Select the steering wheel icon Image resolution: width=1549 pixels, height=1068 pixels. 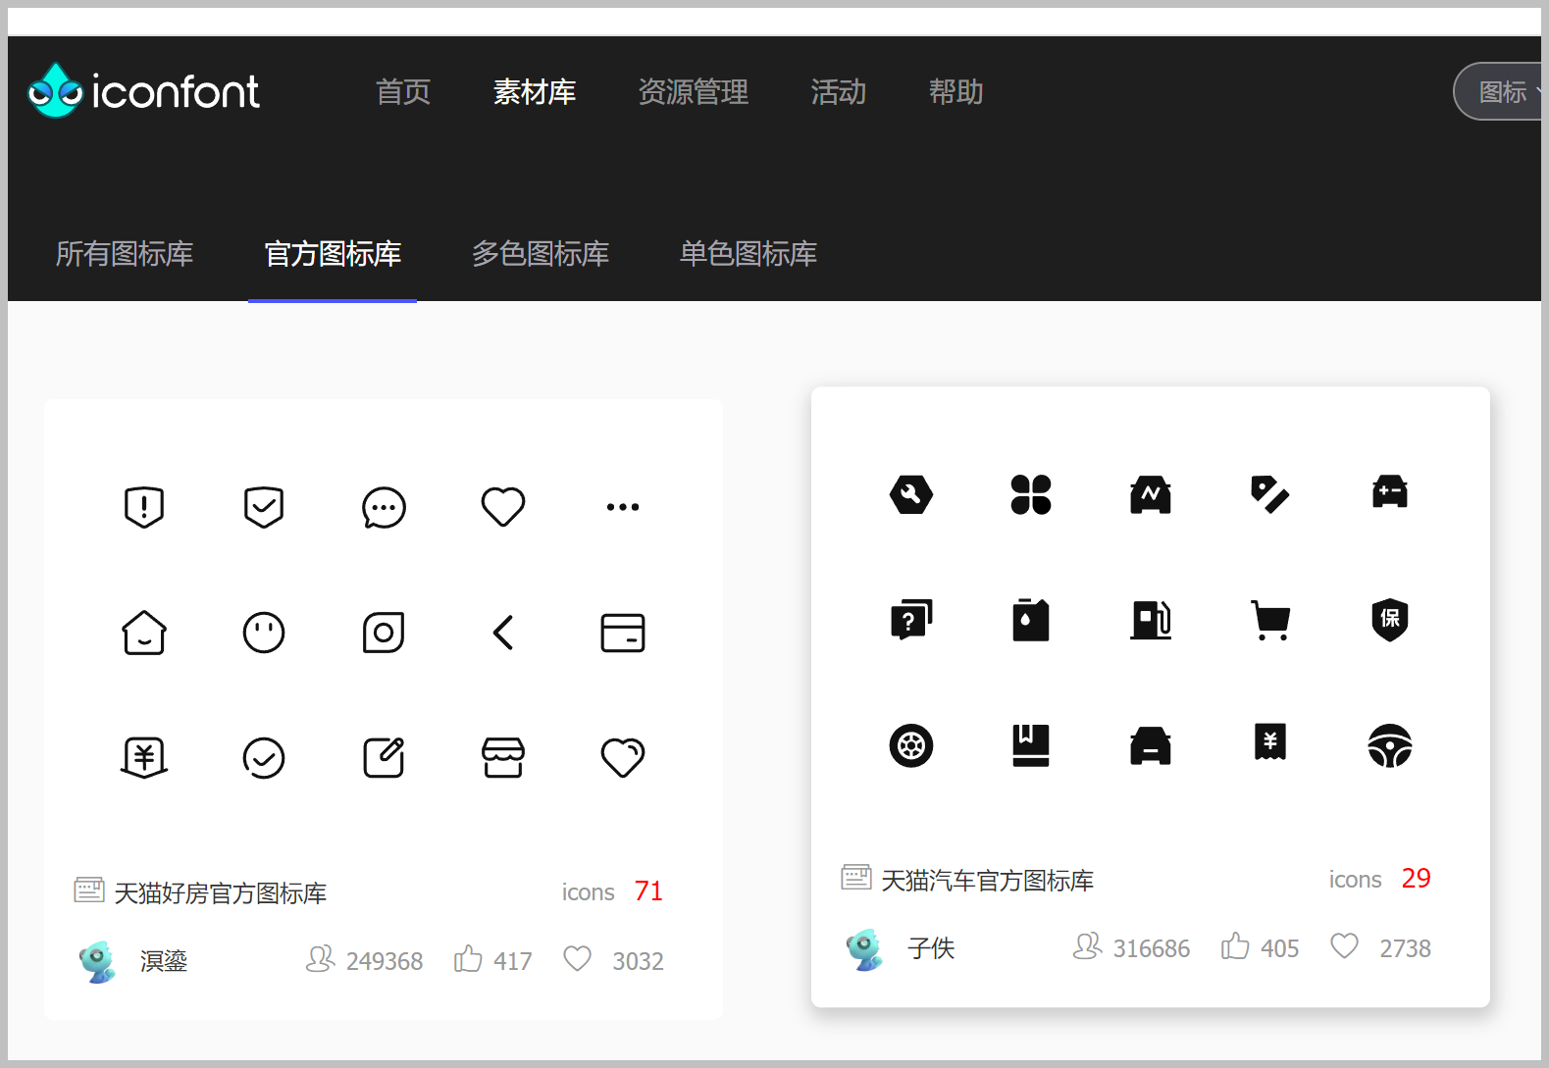point(1390,745)
